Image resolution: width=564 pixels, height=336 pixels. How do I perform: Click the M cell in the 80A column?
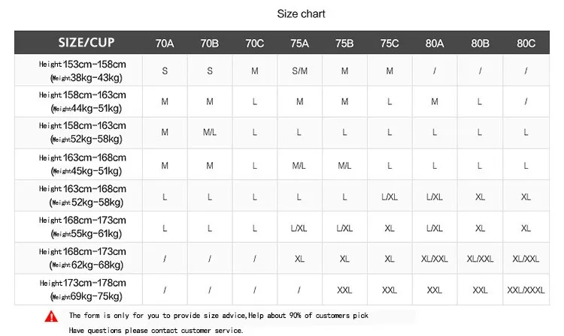pos(435,102)
